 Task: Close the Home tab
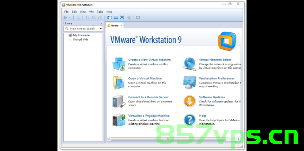(121, 26)
